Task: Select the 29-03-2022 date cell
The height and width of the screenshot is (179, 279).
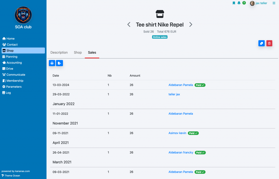Action: (61, 94)
